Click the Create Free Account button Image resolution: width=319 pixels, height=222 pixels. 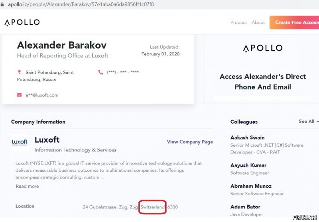[x=294, y=22]
